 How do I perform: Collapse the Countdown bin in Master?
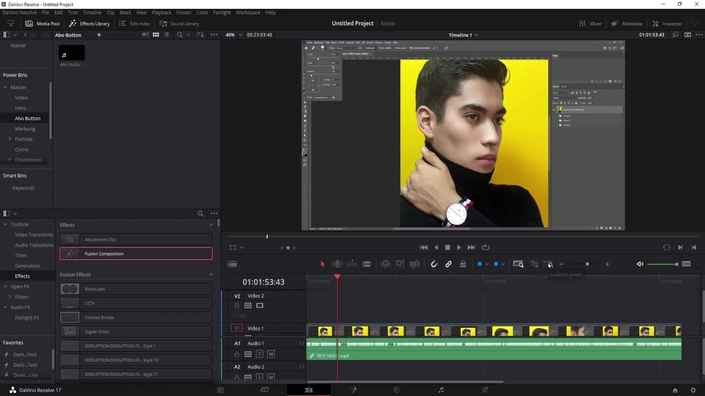click(x=10, y=159)
